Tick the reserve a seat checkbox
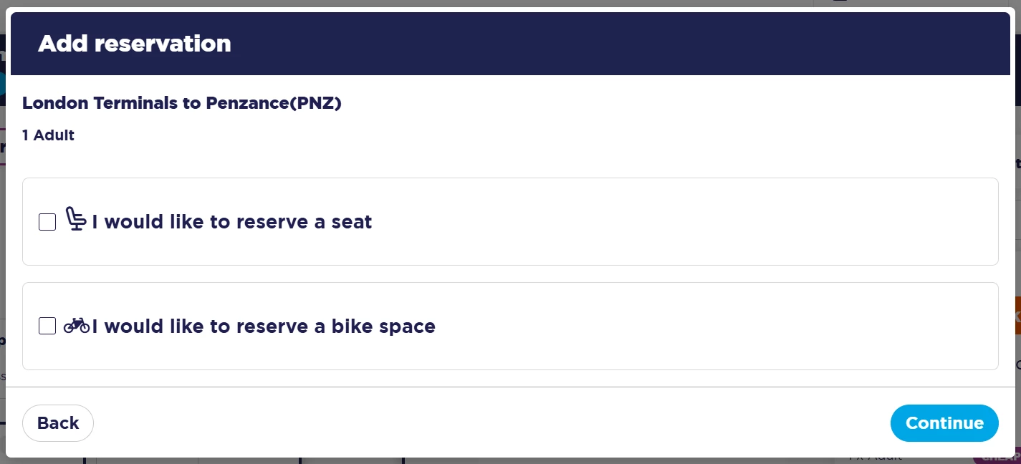Image resolution: width=1021 pixels, height=464 pixels. 47,222
